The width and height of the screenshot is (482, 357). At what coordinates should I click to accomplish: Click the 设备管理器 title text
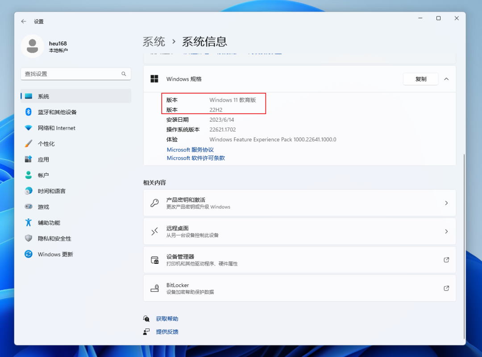(180, 257)
